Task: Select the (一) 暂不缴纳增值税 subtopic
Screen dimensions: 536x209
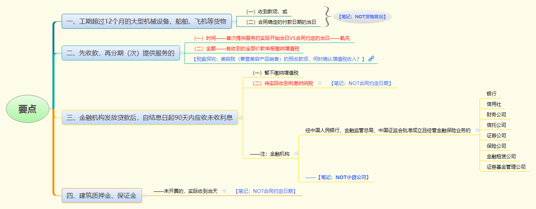Action: click(x=275, y=73)
